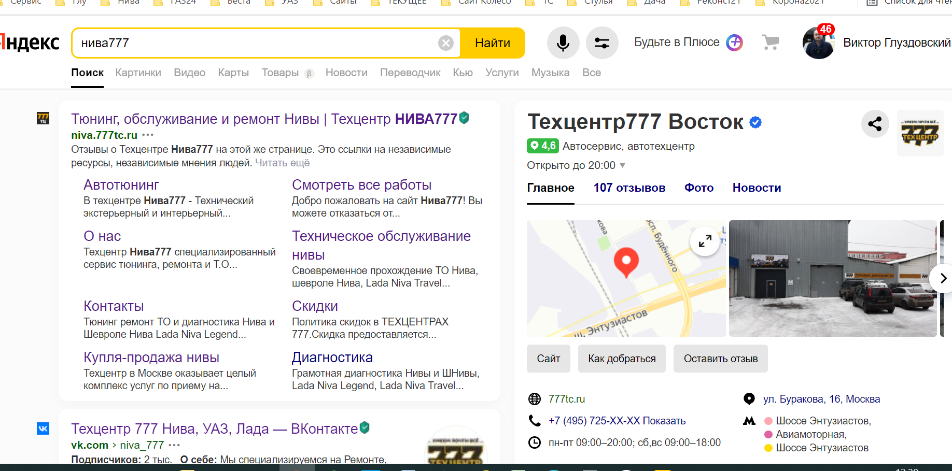Click the metro M icon
Viewport: 952px width, 471px height.
pos(749,421)
